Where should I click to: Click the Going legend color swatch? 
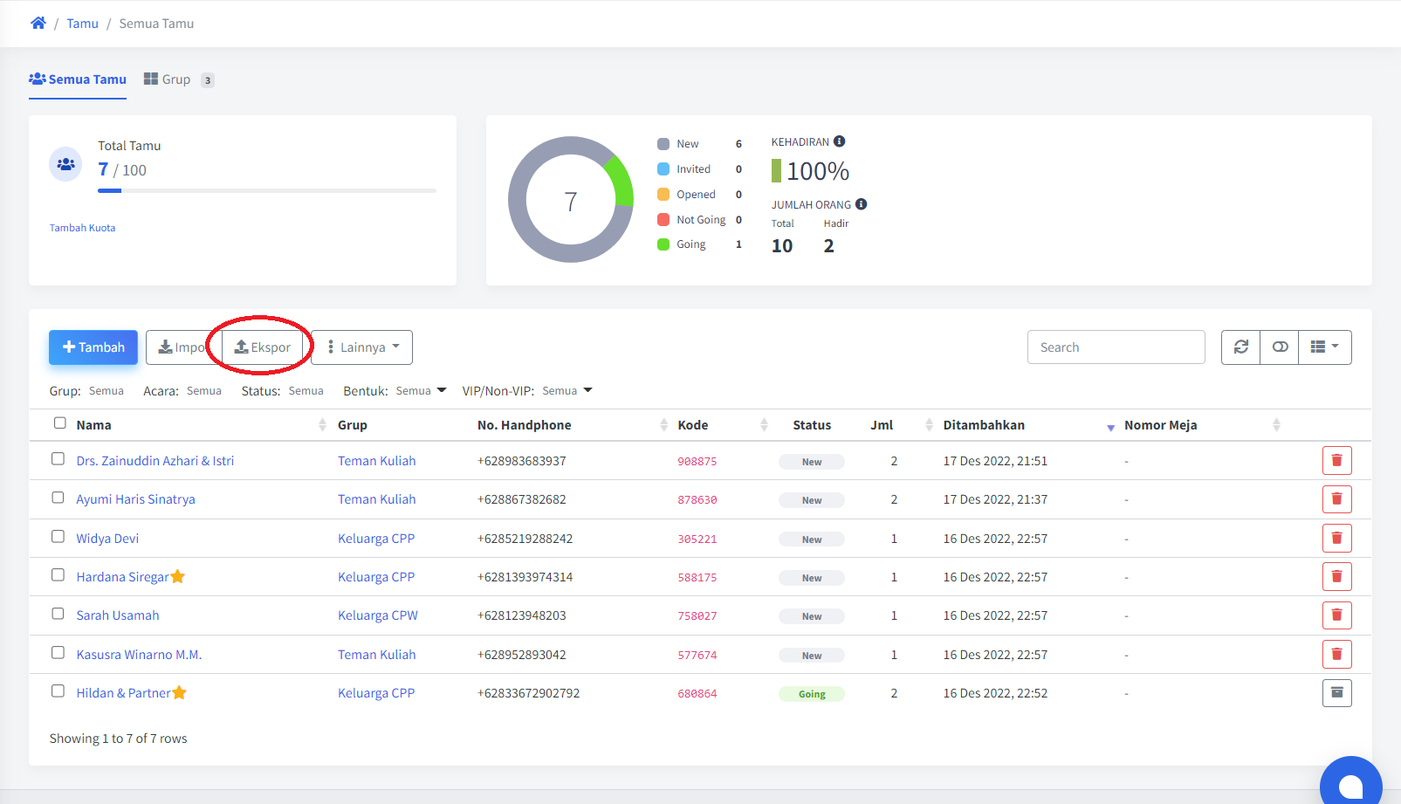pyautogui.click(x=663, y=244)
